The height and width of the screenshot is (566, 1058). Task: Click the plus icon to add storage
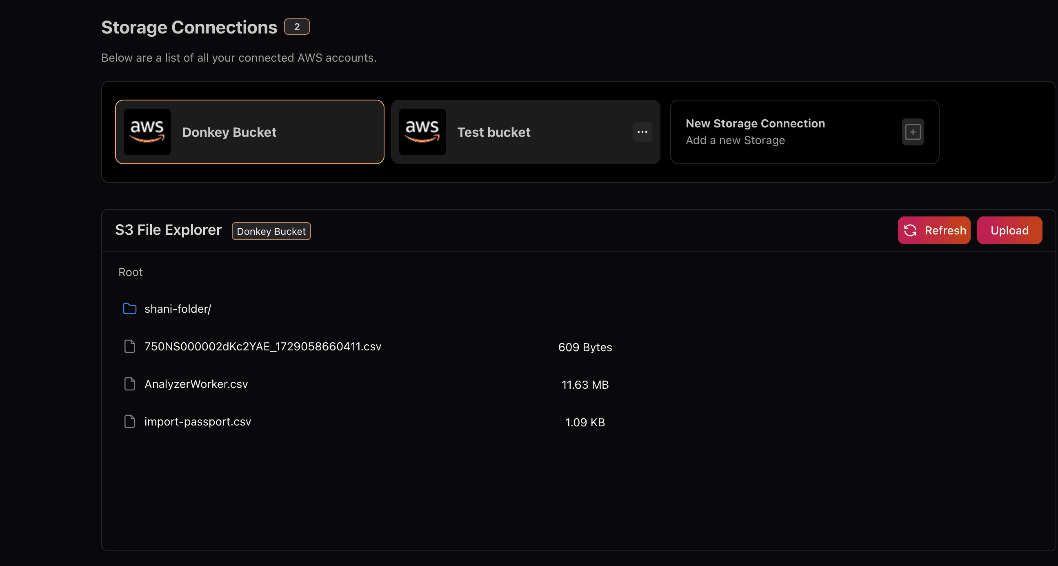(x=913, y=132)
